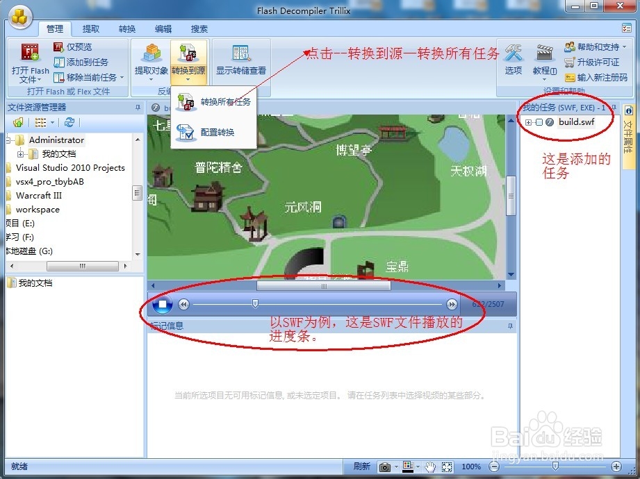
Task: Open the ribbon customize icon at top right
Action: tap(627, 28)
